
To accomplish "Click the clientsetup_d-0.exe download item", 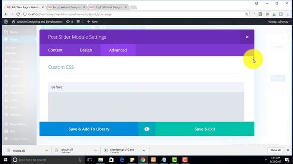I will click(122, 150).
